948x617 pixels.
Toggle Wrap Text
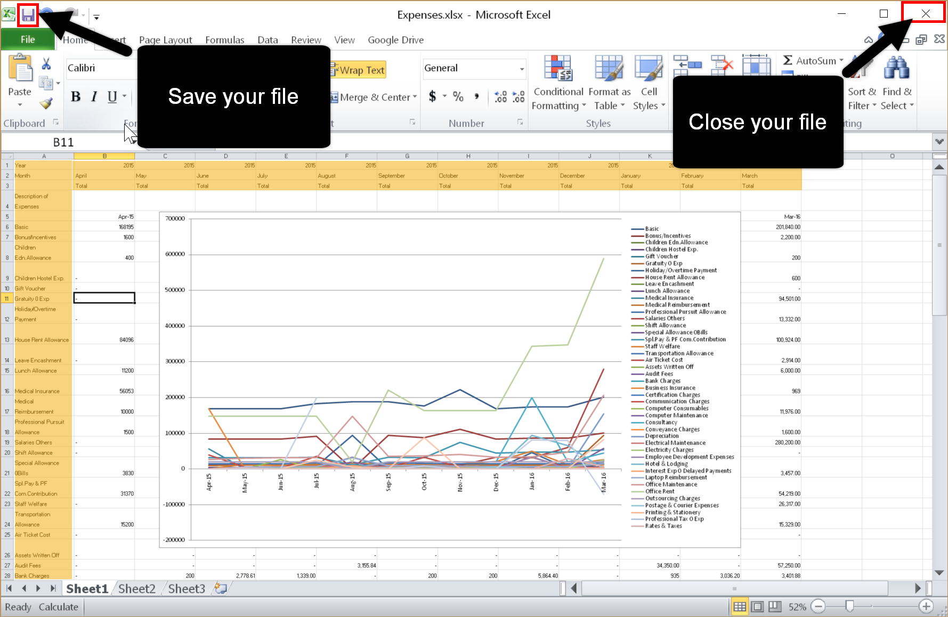coord(358,70)
